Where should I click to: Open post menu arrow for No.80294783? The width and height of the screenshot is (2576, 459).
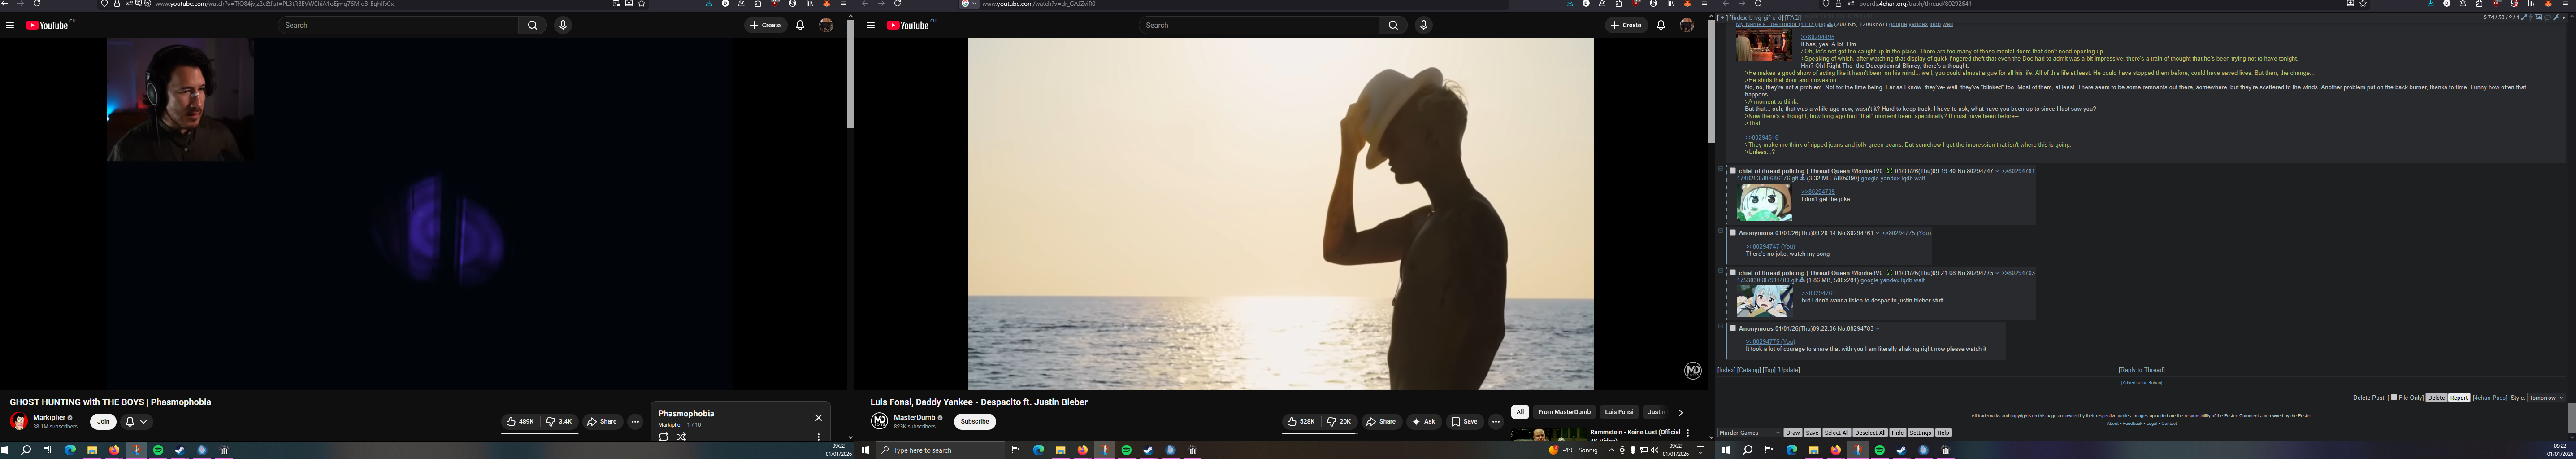[1877, 328]
